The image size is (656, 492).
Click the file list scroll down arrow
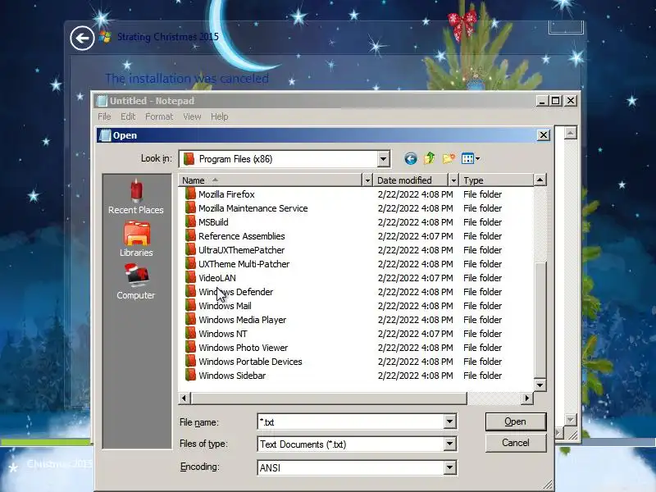(x=540, y=385)
